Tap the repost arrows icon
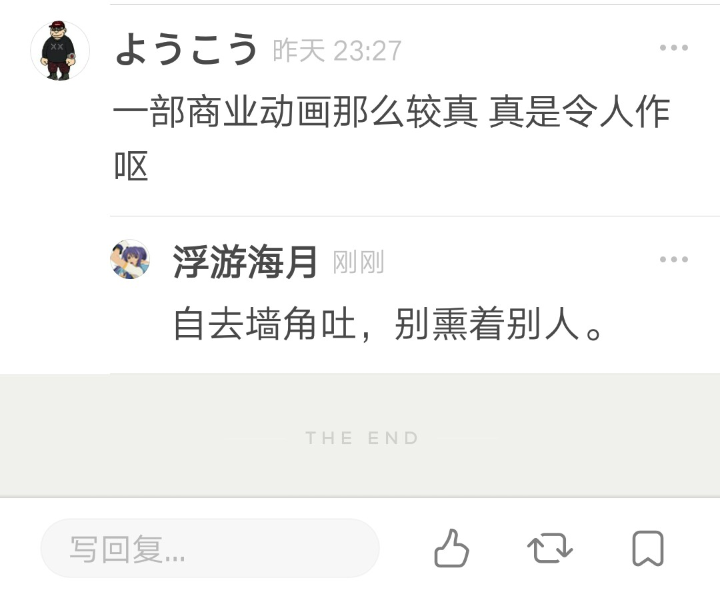 549,548
